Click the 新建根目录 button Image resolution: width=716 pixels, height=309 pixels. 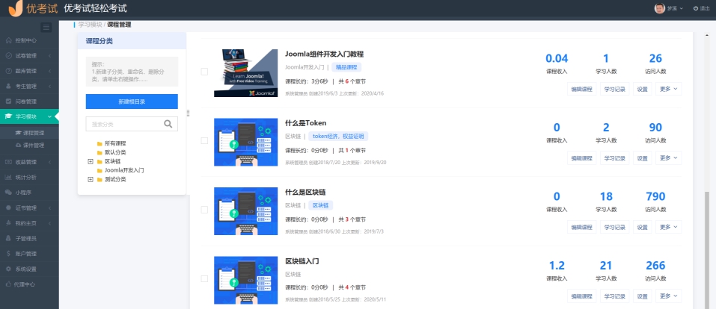(x=132, y=102)
